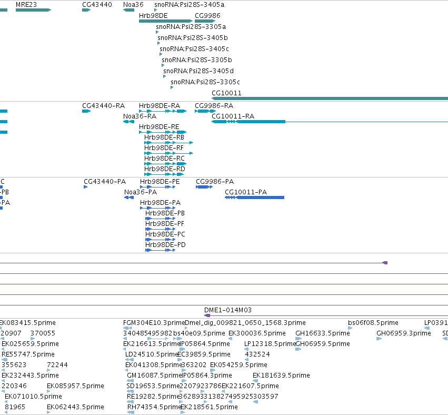Click the CG43440 gene label
448x415 pixels.
point(97,5)
